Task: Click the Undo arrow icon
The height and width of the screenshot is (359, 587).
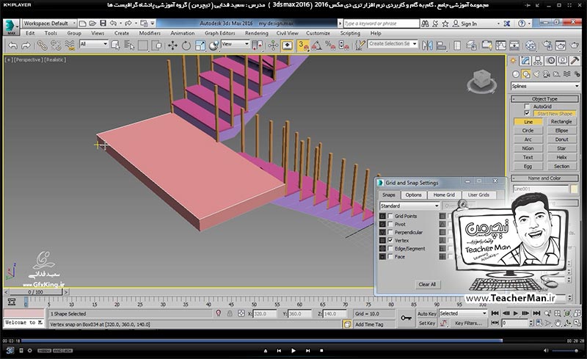Action: tap(12, 46)
